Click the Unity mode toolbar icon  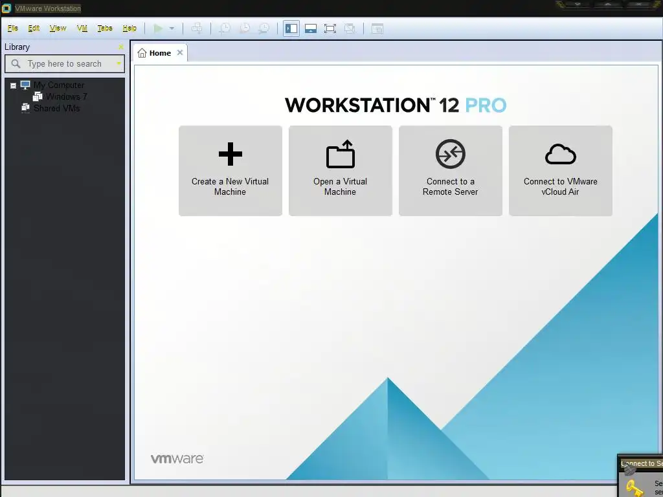(350, 28)
